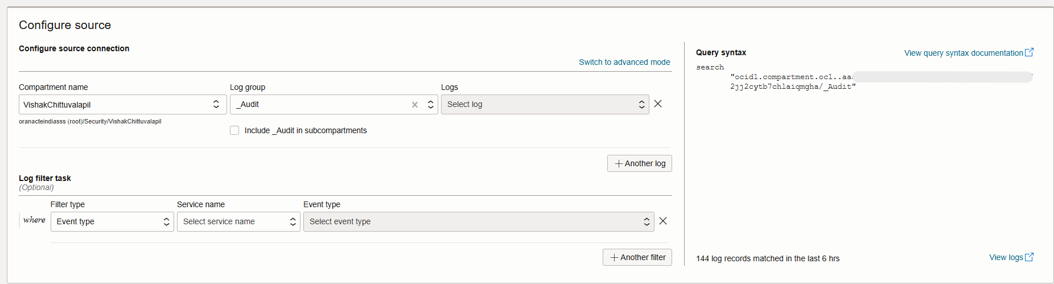Open the Select event type dropdown

(x=478, y=222)
